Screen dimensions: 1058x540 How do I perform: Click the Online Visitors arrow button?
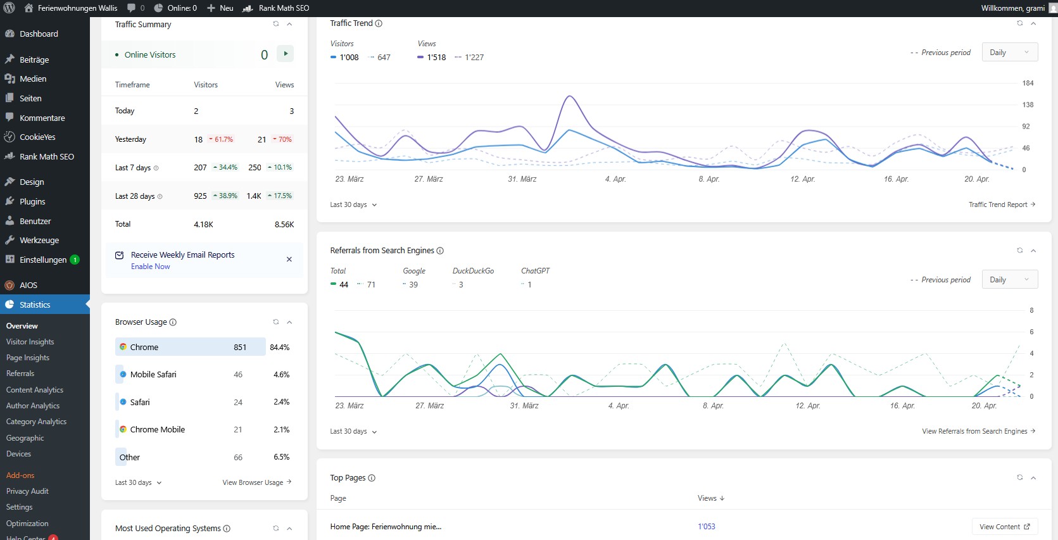tap(286, 54)
